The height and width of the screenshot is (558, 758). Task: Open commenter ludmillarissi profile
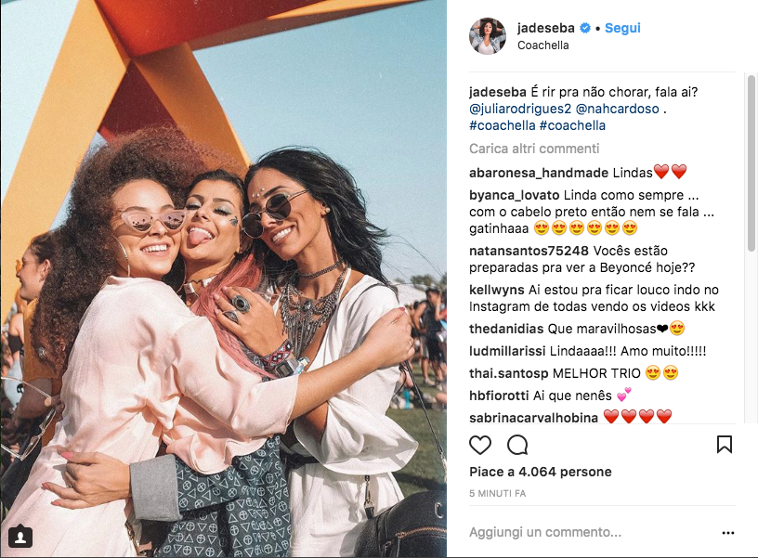[507, 351]
